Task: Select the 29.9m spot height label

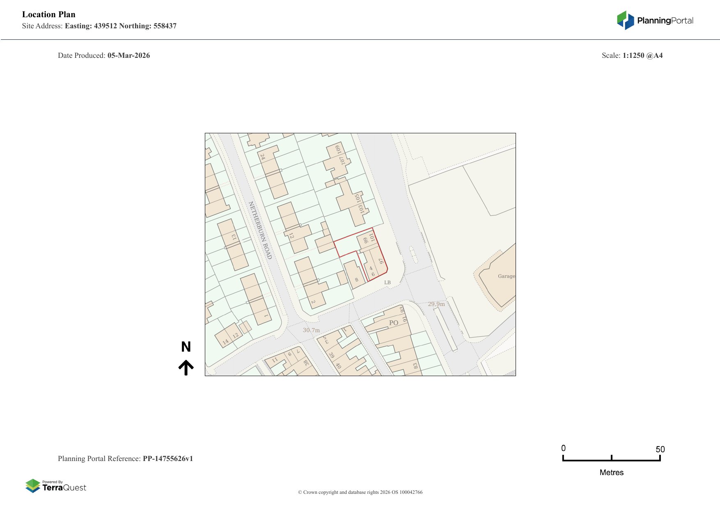Action: (x=436, y=304)
